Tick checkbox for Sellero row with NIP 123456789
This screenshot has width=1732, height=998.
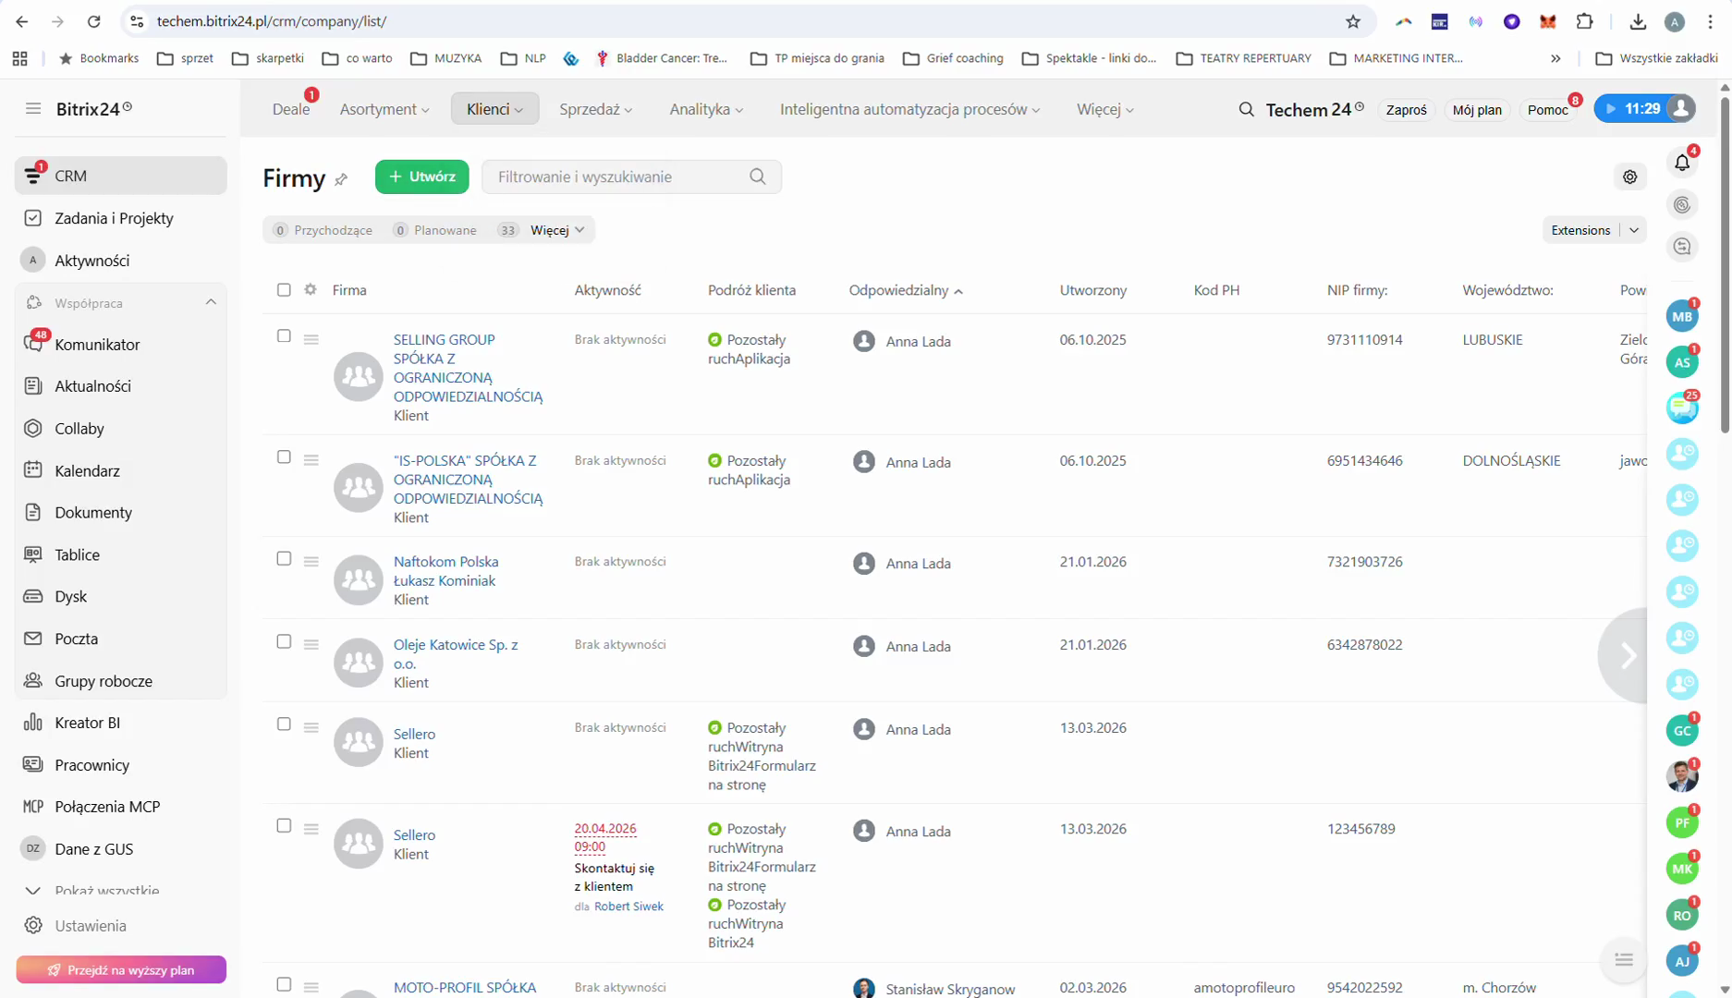tap(284, 825)
